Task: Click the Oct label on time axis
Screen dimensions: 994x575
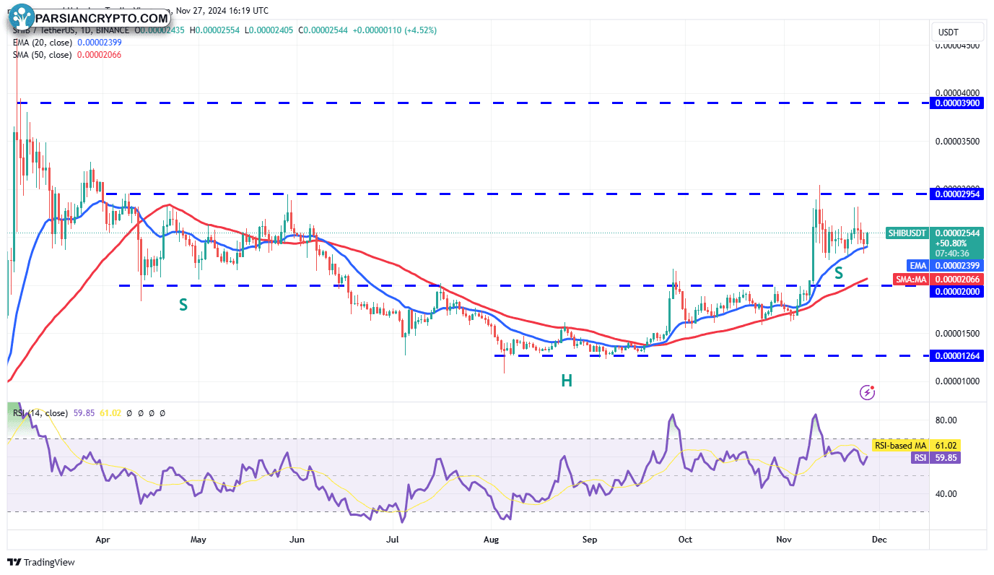Action: [x=685, y=540]
